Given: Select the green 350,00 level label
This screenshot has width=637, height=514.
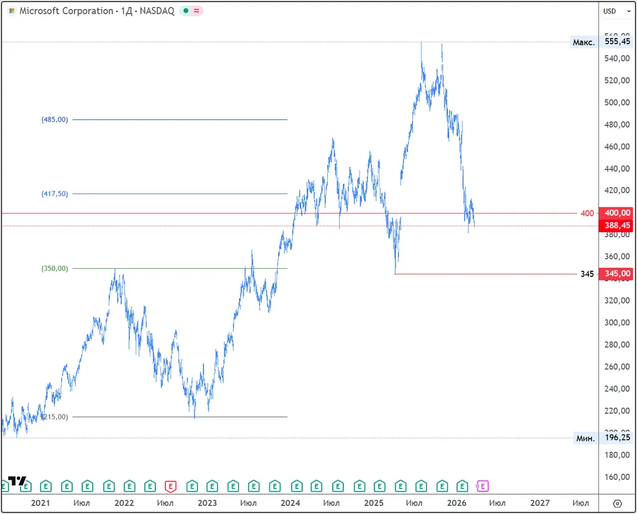Looking at the screenshot, I should coord(55,269).
